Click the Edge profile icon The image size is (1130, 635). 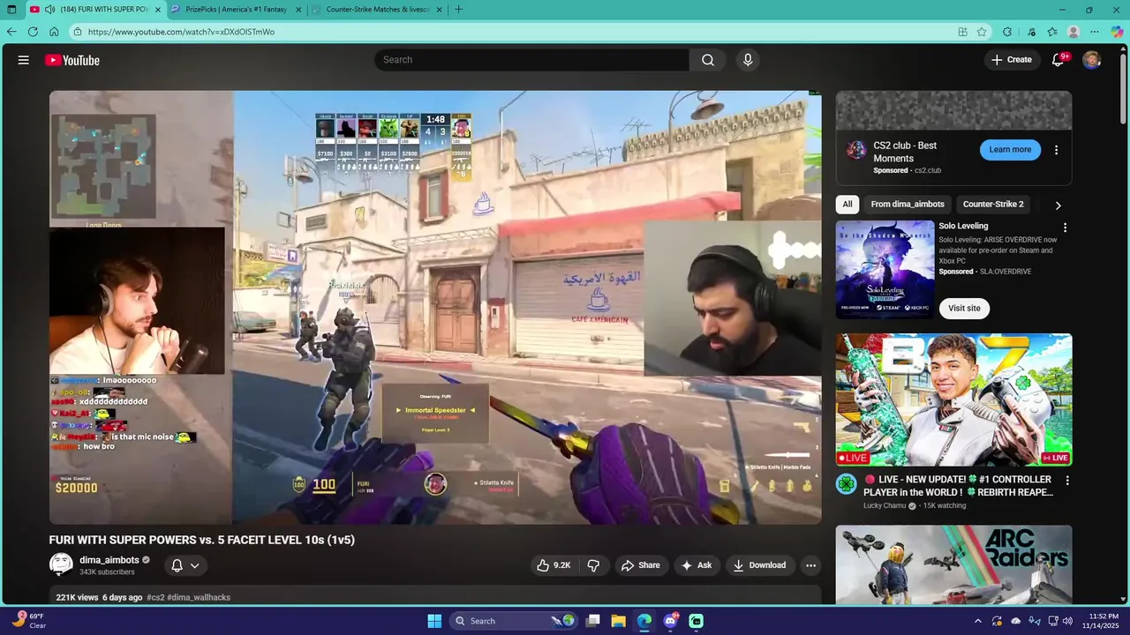tap(1073, 32)
